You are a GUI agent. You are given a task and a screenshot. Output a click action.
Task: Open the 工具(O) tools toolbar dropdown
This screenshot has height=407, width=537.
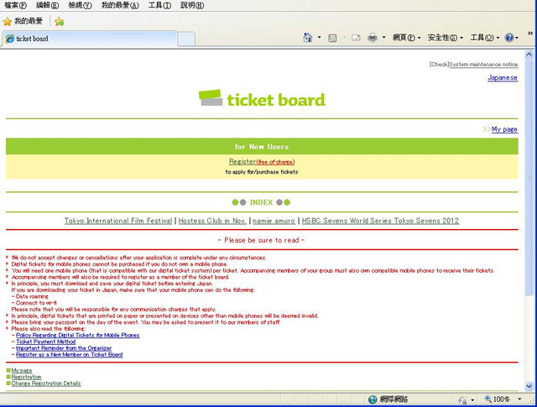pos(485,37)
